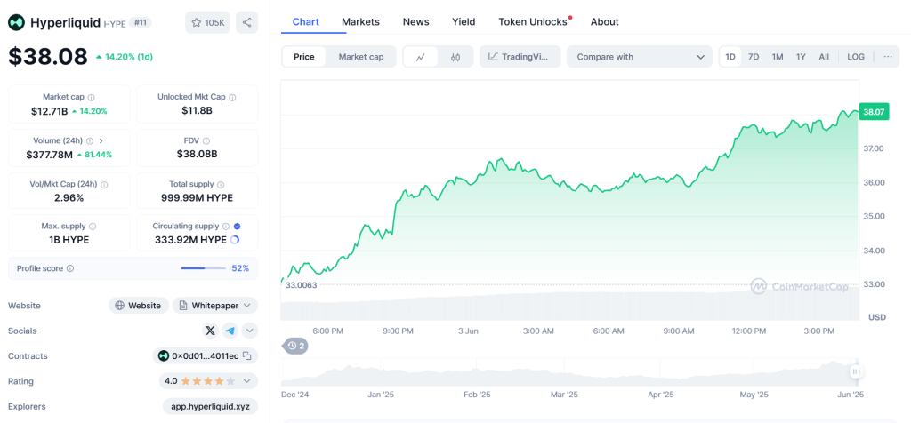The image size is (911, 423).
Task: Open the Token Unlocks tab
Action: pyautogui.click(x=533, y=22)
